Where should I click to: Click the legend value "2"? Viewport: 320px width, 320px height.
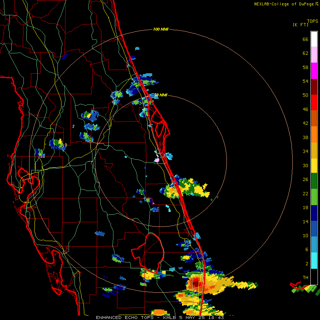point(307,263)
